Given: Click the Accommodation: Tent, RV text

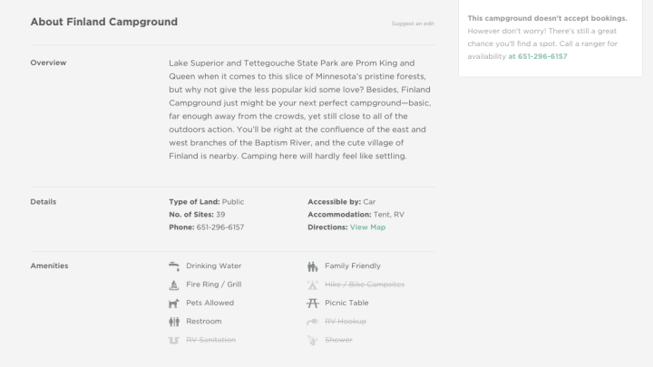Looking at the screenshot, I should [x=356, y=214].
